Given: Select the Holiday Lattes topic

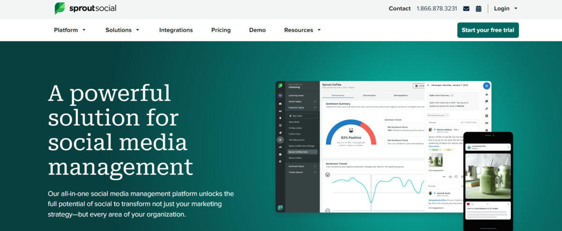Looking at the screenshot, I should 295,128.
